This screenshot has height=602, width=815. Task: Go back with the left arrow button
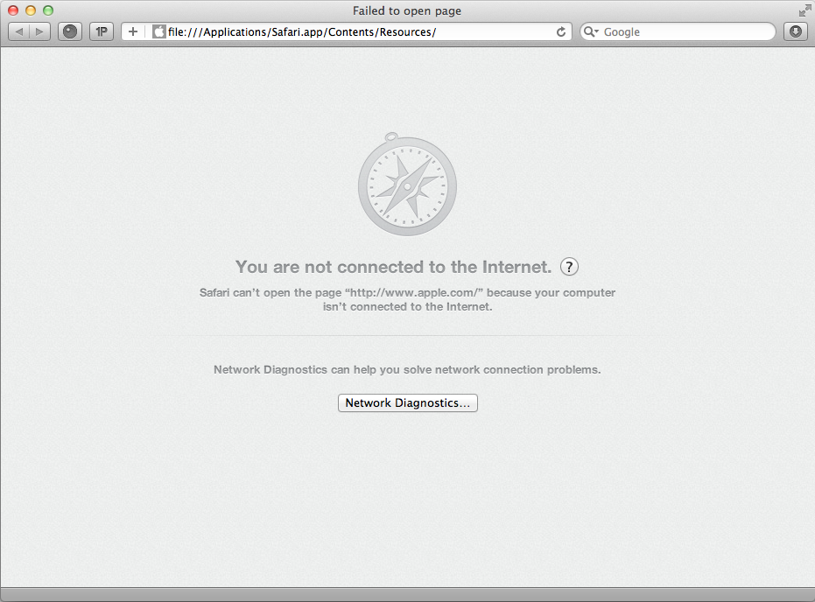[x=18, y=31]
